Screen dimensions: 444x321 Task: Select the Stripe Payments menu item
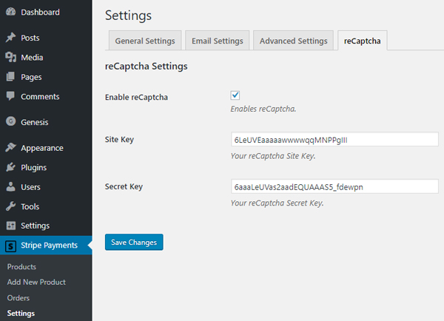[46, 245]
